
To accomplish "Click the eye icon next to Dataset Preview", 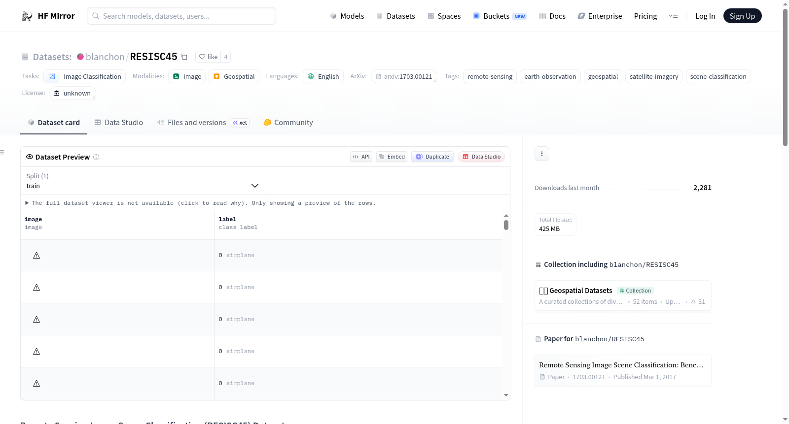I will 30,157.
